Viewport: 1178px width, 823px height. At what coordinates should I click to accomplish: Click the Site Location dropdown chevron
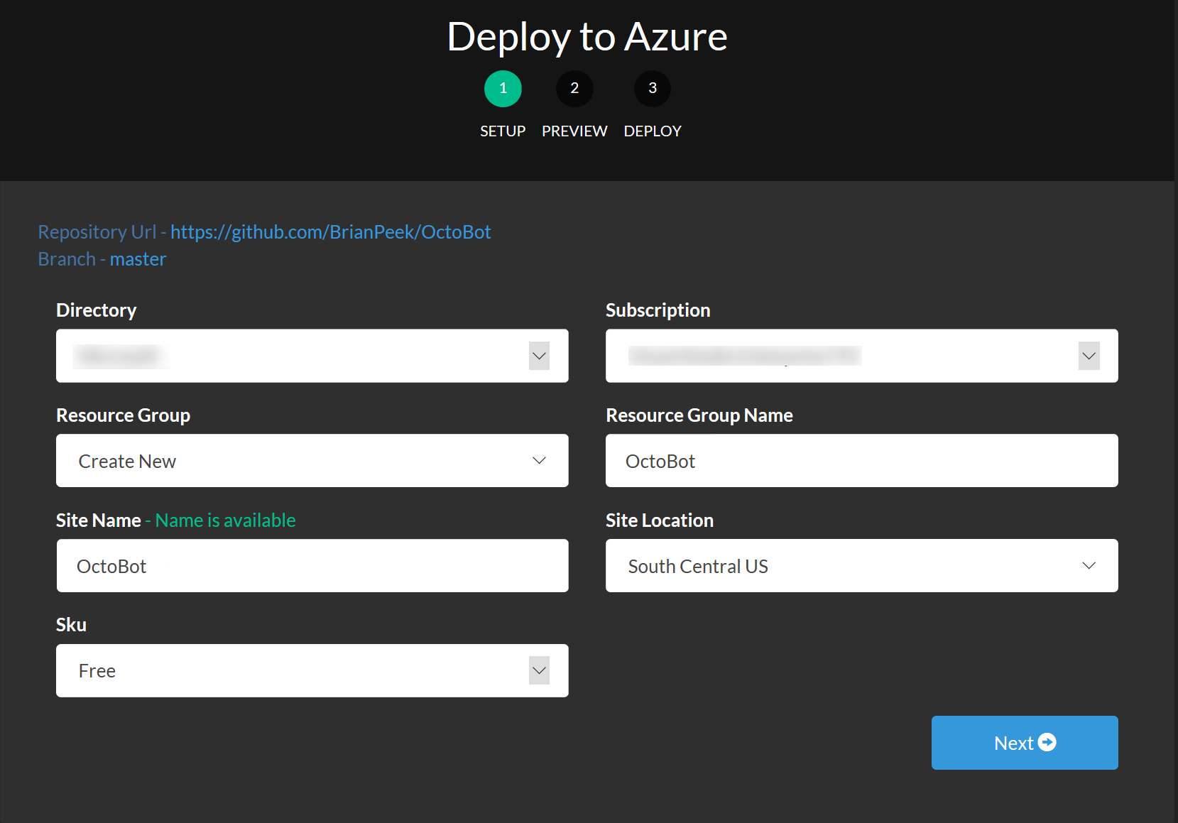(x=1089, y=565)
